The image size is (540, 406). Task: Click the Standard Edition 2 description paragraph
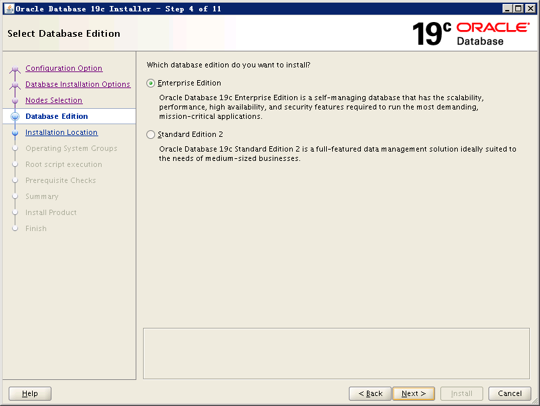337,154
